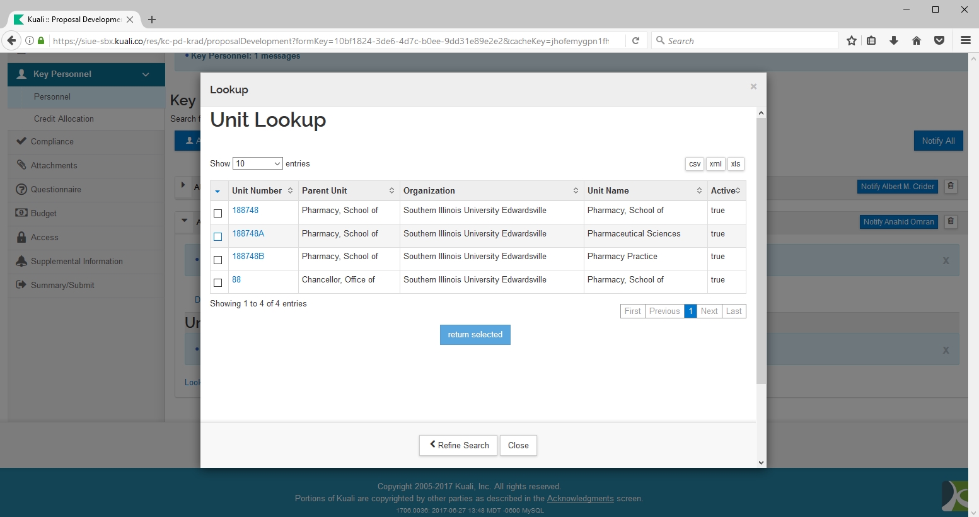979x517 pixels.
Task: Export results using the csv button
Action: pos(695,164)
